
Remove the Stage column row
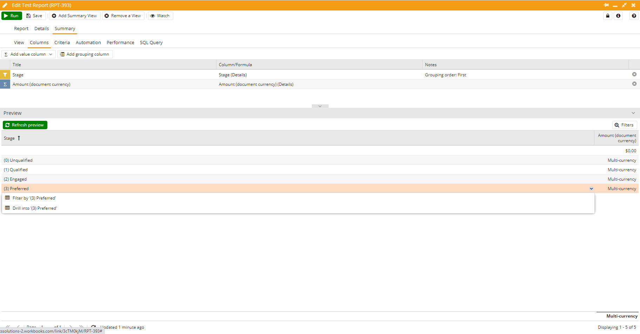click(x=634, y=74)
